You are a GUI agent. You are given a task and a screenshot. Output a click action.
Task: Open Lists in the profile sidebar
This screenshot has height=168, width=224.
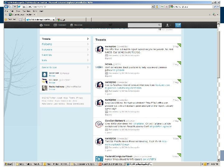(x=65, y=60)
